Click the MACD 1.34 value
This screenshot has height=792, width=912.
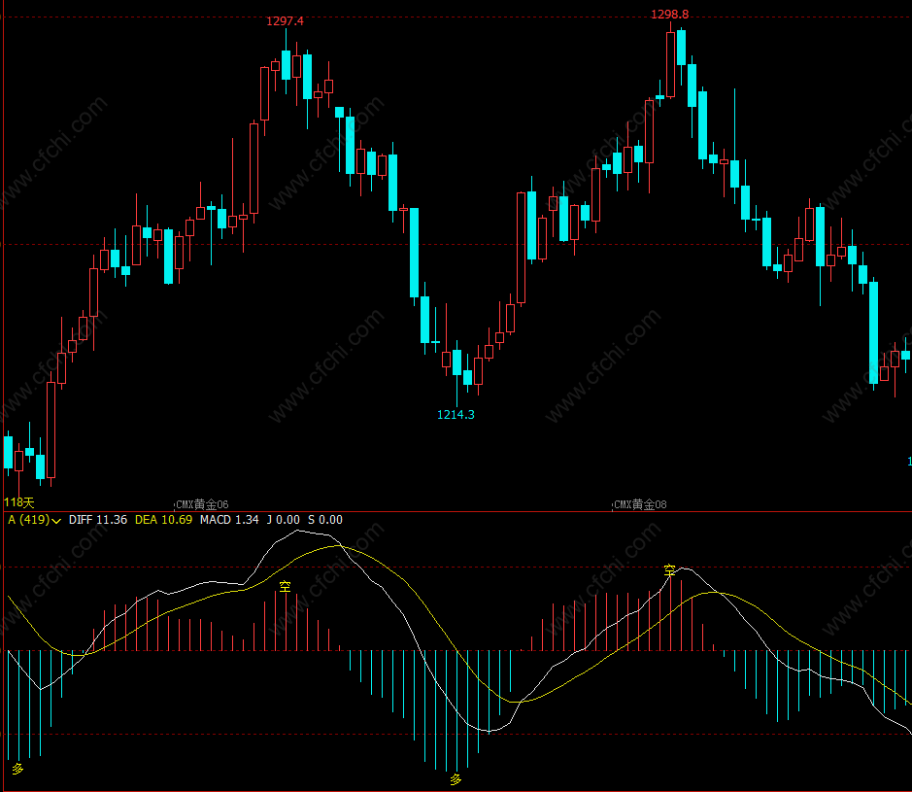[x=229, y=520]
